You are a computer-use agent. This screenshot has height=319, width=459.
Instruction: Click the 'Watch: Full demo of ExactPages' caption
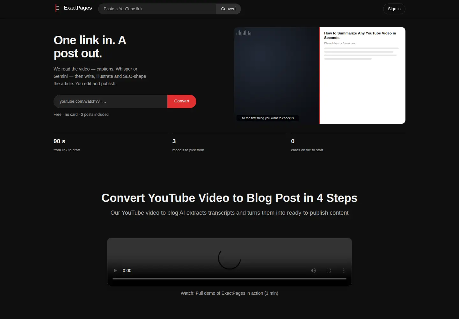pos(229,293)
